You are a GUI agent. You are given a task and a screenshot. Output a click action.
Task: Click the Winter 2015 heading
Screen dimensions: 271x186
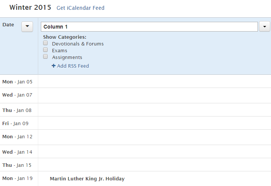point(30,8)
